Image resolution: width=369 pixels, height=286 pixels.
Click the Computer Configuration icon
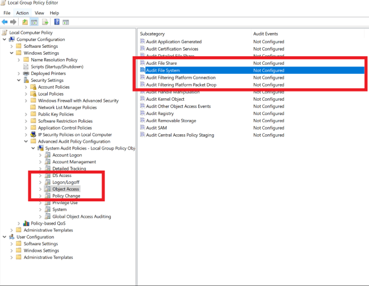(12, 39)
